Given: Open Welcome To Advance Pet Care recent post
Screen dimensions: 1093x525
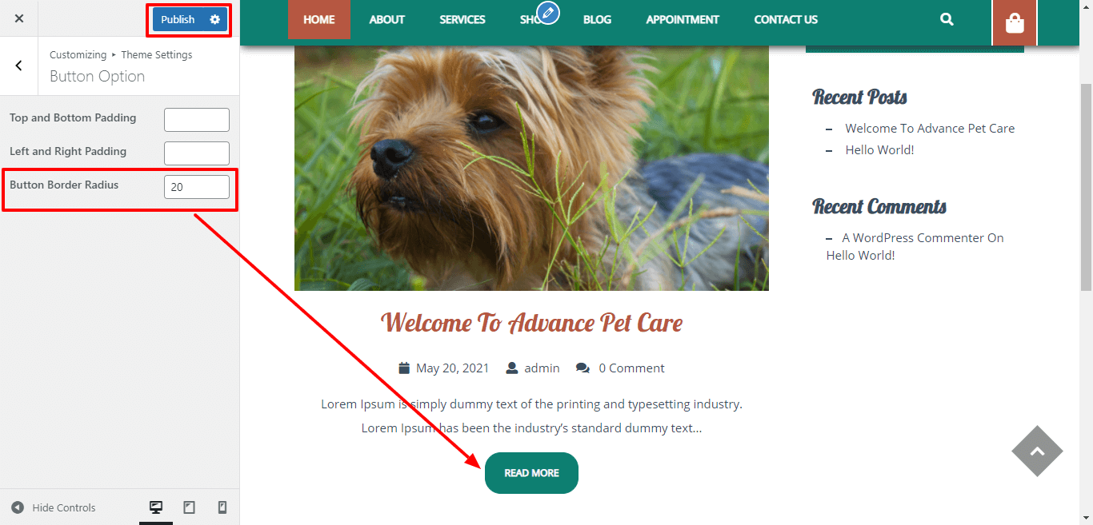Looking at the screenshot, I should coord(930,128).
